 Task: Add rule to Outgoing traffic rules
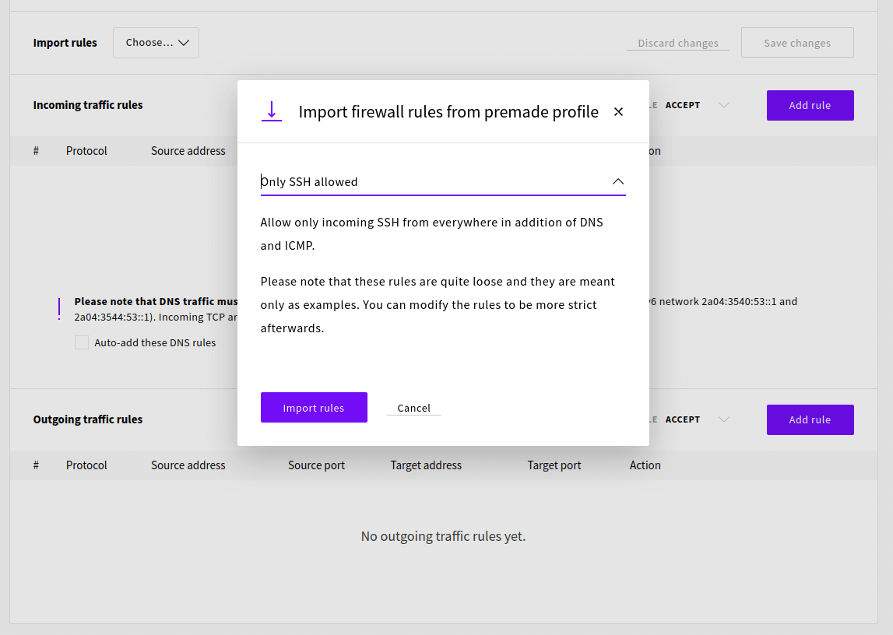click(810, 419)
